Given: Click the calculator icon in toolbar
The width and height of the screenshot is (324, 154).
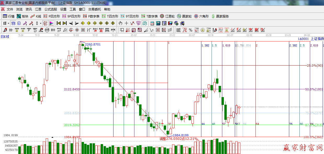Looking at the screenshot, I should (x=158, y=23).
